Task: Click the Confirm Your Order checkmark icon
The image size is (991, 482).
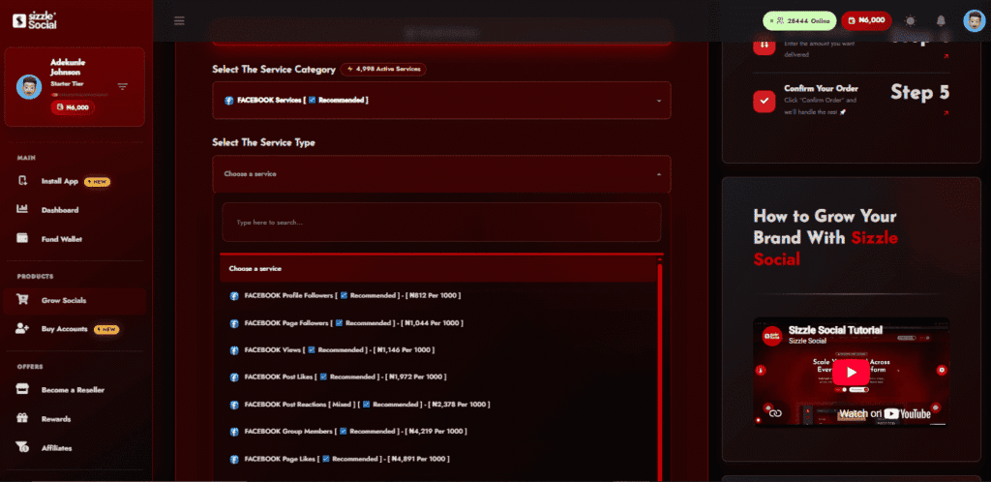Action: coord(765,102)
